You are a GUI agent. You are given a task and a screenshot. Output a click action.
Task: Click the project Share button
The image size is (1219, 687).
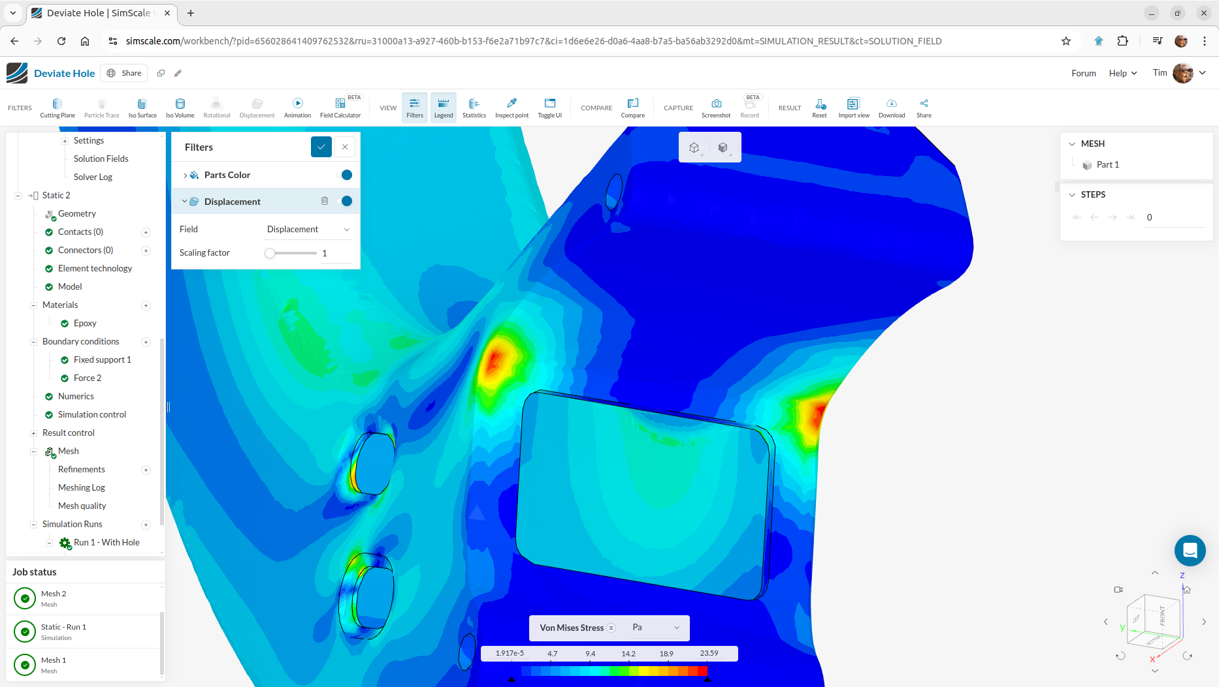[x=124, y=73]
